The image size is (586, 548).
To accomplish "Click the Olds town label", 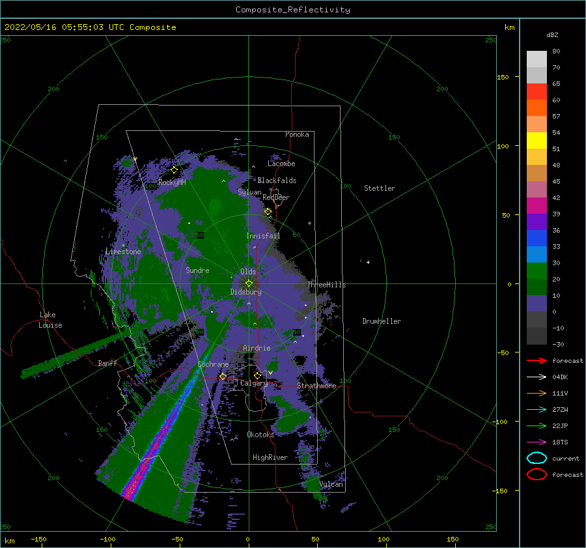I will 248,272.
